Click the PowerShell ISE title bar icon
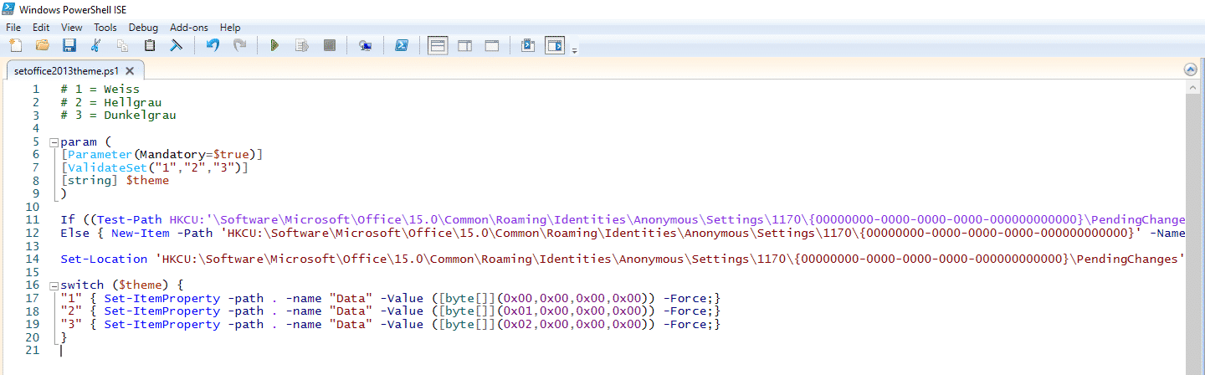1205x375 pixels. click(9, 10)
